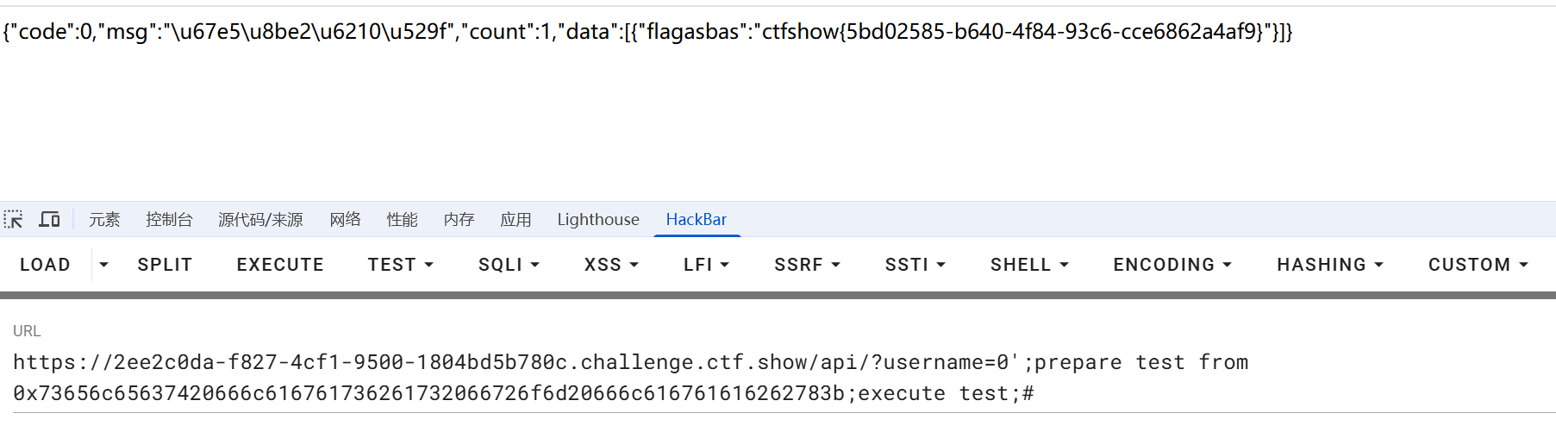The height and width of the screenshot is (432, 1556).
Task: Click the SPLIT button
Action: click(x=165, y=265)
